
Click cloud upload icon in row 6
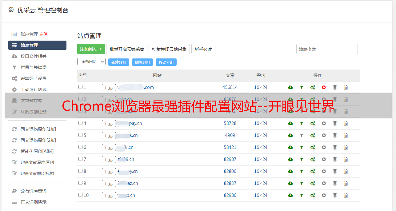click(290, 147)
